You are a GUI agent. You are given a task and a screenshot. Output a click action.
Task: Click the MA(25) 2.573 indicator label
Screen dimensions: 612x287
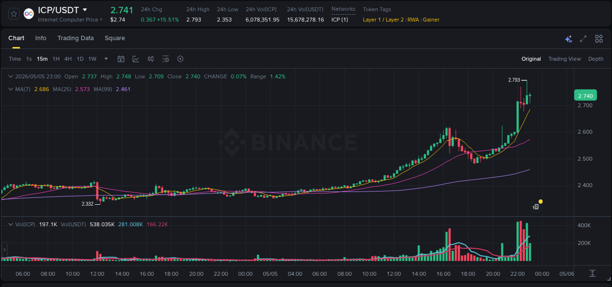(71, 89)
